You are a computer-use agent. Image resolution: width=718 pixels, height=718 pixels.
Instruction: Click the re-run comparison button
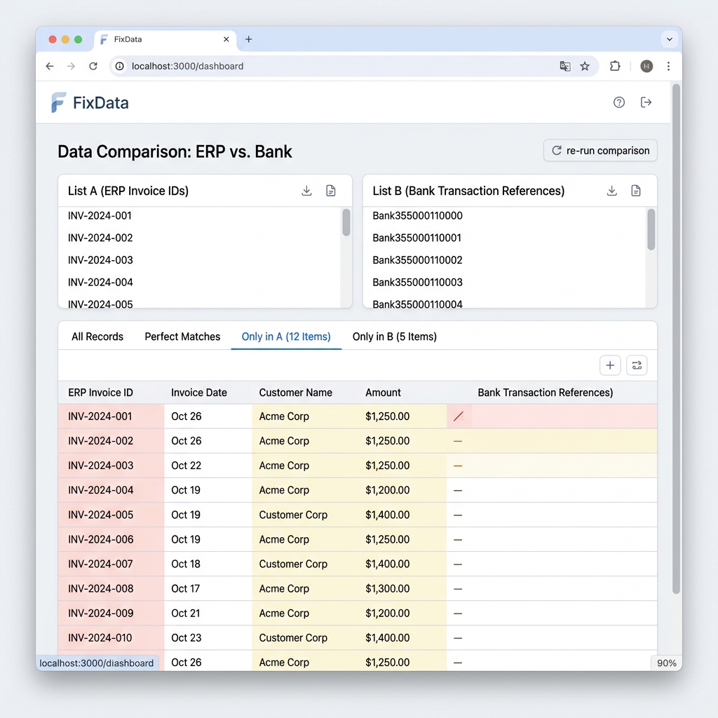point(600,151)
